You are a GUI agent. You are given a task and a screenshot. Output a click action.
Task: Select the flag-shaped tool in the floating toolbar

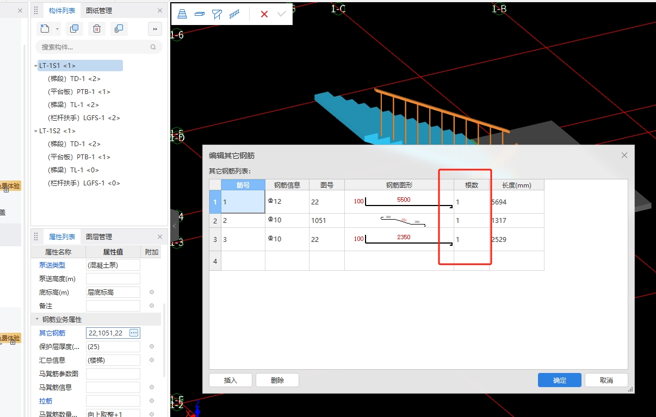(217, 14)
